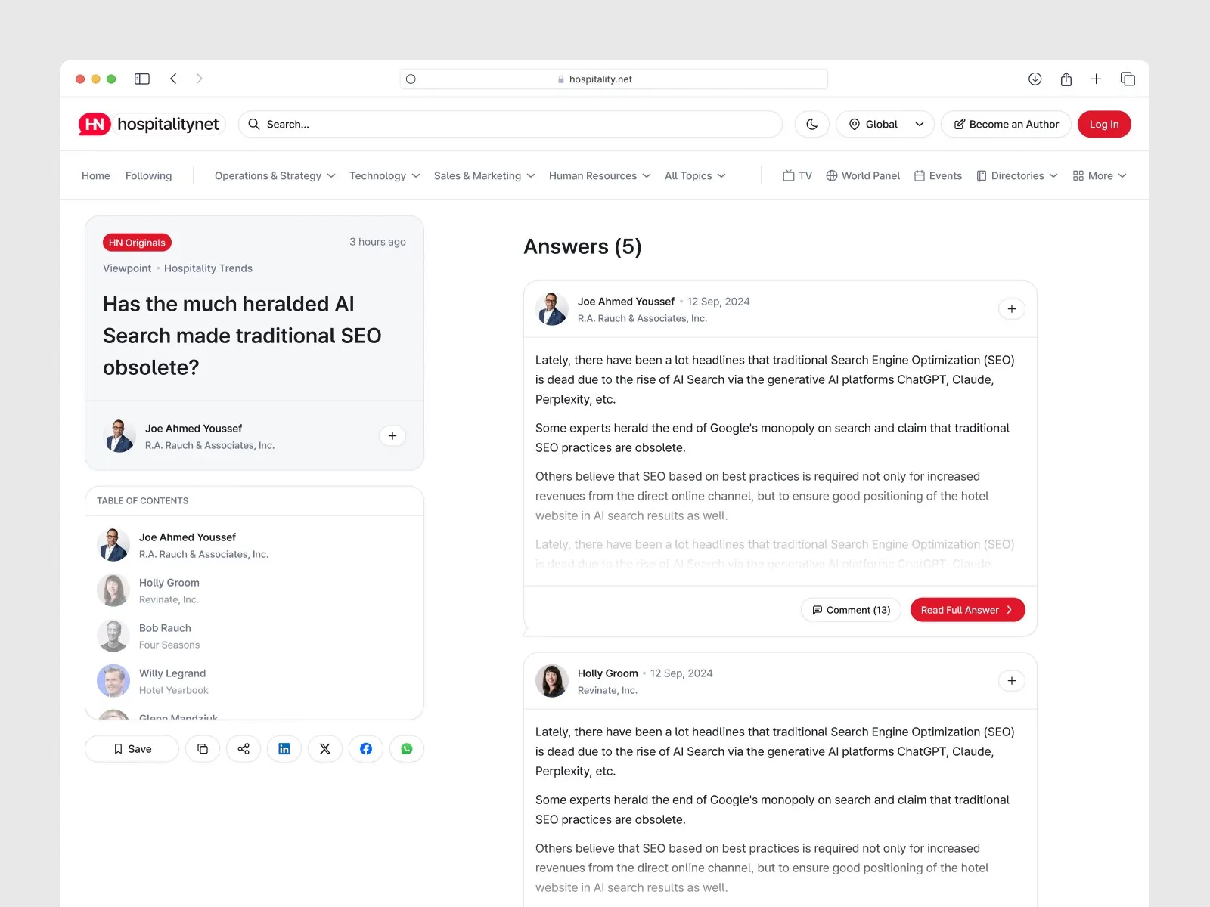Click the Become an Author button
The height and width of the screenshot is (907, 1210).
coord(1006,124)
